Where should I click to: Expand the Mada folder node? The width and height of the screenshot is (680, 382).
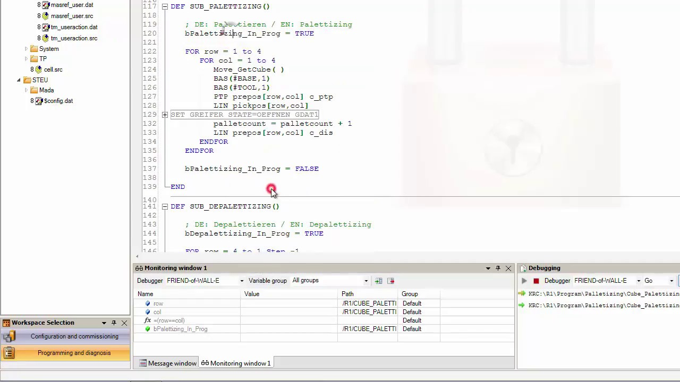click(27, 90)
